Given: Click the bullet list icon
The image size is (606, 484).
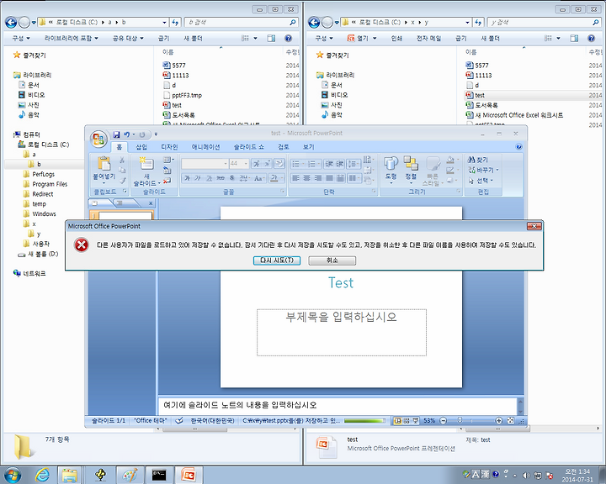Looking at the screenshot, I should pos(297,164).
